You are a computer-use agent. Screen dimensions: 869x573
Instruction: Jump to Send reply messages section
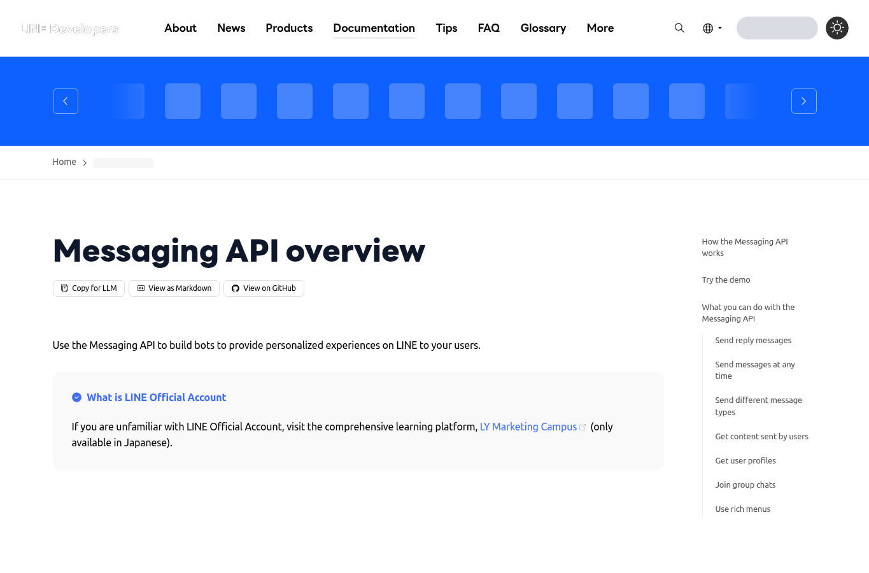pos(753,340)
